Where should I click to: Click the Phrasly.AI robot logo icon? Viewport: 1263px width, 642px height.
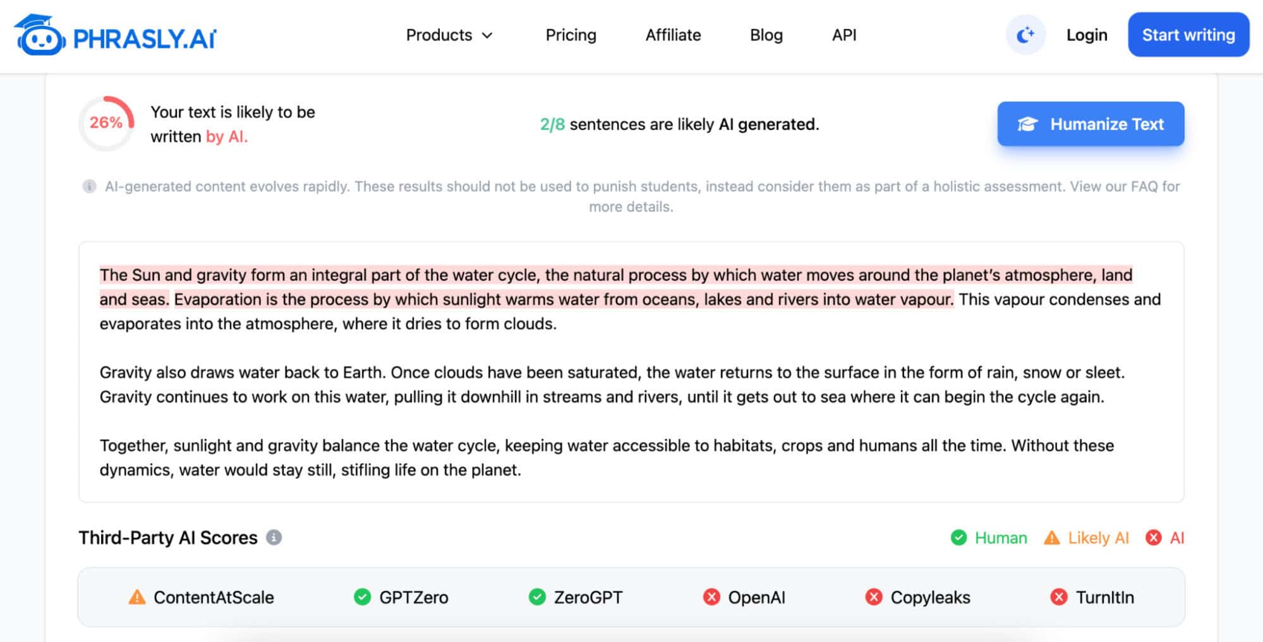pos(40,35)
